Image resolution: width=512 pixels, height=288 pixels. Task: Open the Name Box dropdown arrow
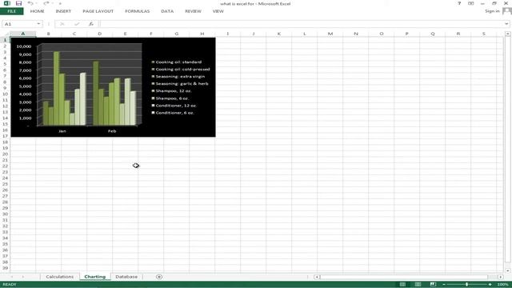38,24
